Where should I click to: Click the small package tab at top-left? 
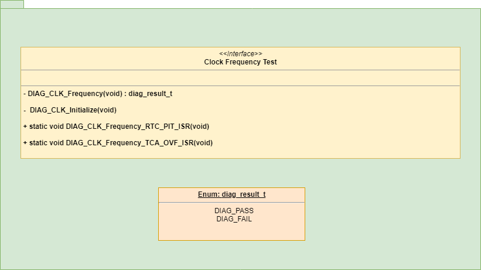click(x=12, y=4)
